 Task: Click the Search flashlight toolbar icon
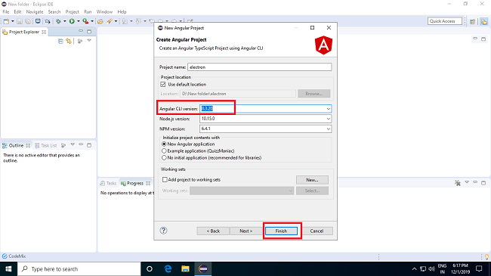click(110, 21)
